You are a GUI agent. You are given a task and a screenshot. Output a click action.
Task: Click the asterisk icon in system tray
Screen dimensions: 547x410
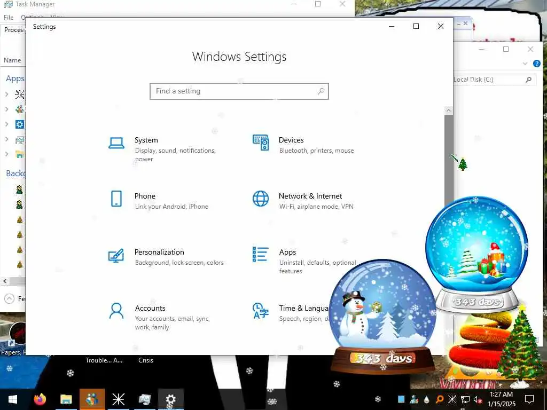(x=452, y=399)
